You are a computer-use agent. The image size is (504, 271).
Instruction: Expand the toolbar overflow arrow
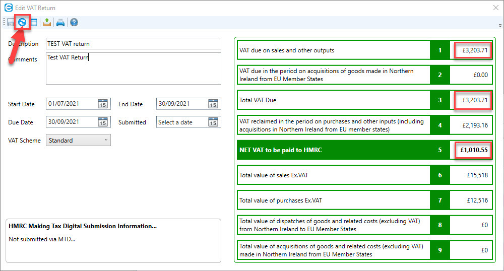[x=499, y=25]
